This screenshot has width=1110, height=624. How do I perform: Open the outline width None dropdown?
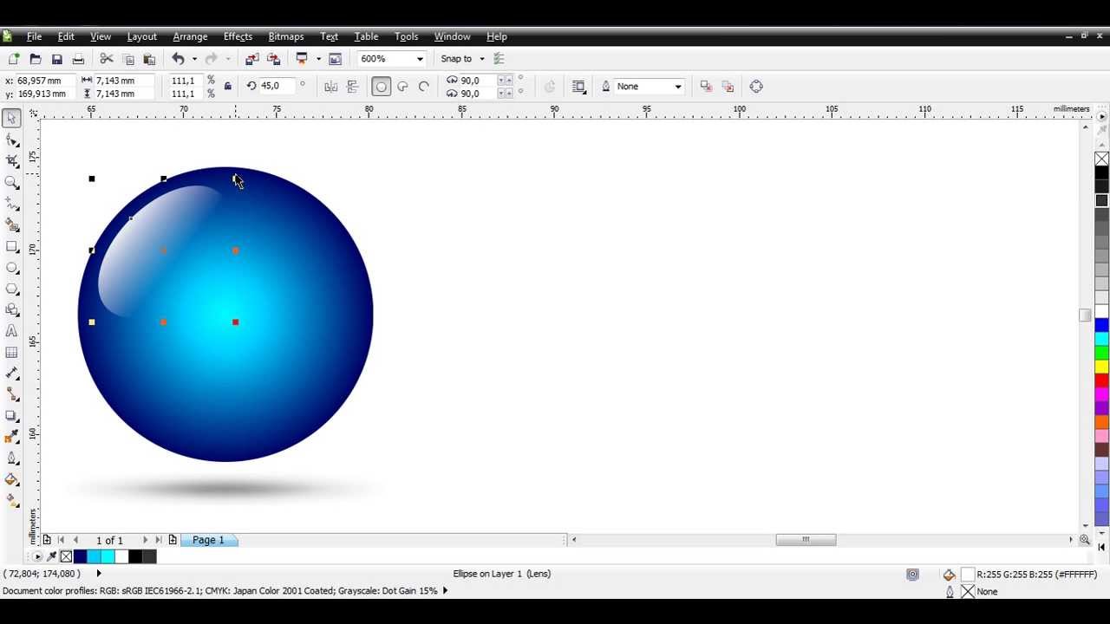coord(677,87)
